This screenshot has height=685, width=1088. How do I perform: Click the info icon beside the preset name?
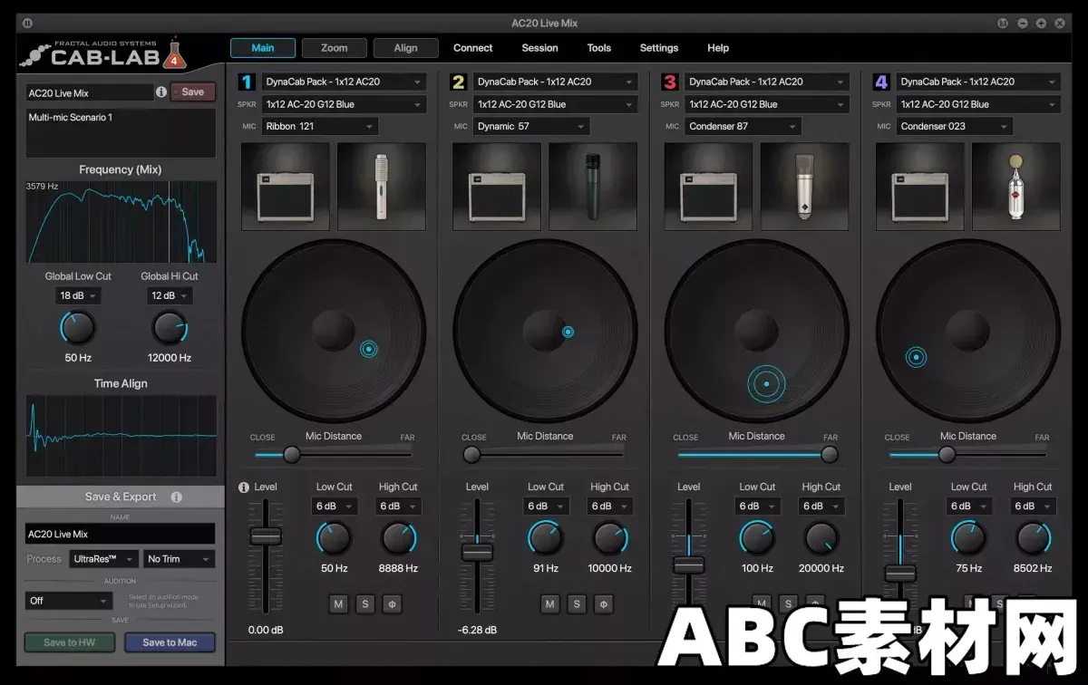coord(160,92)
